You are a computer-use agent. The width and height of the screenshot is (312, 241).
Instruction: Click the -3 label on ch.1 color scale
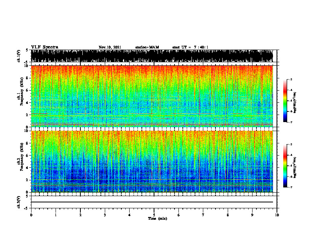[291, 80]
